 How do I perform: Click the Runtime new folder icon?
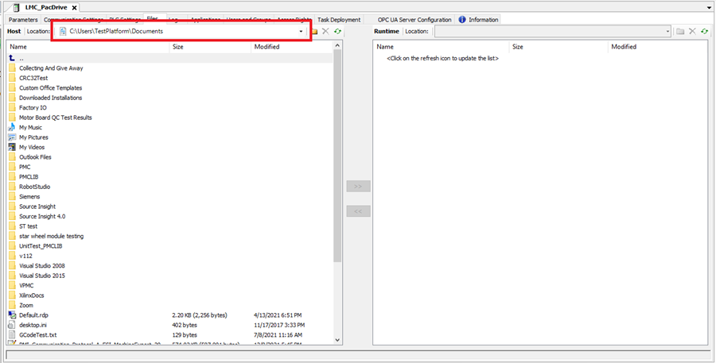coord(680,31)
